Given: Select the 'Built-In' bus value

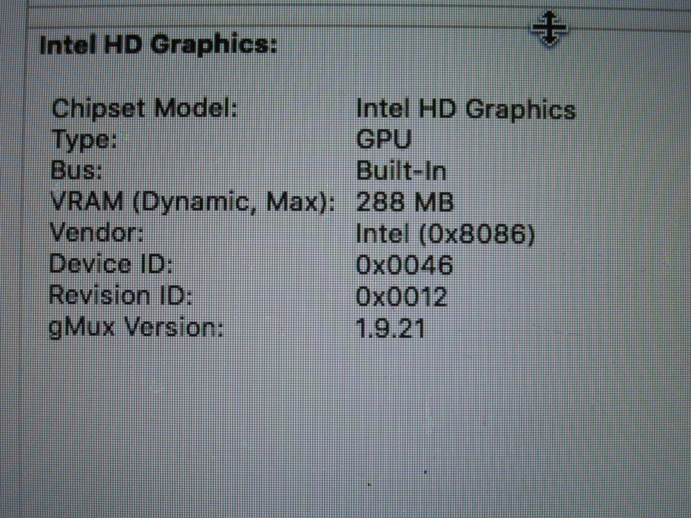Looking at the screenshot, I should [401, 171].
